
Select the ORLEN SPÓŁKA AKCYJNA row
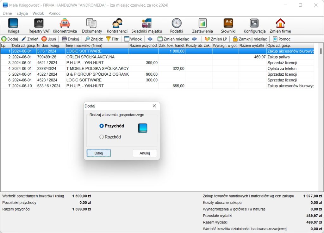(x=90, y=57)
